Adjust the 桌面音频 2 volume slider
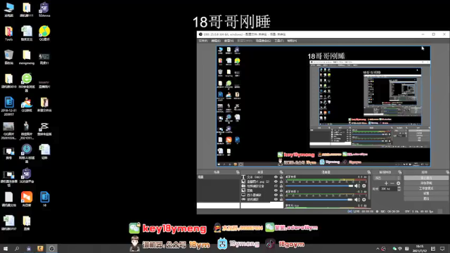The height and width of the screenshot is (253, 450). tap(319, 200)
